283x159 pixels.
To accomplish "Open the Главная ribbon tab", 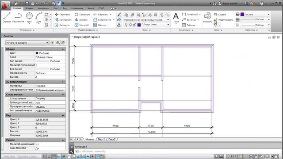I will click(x=17, y=8).
